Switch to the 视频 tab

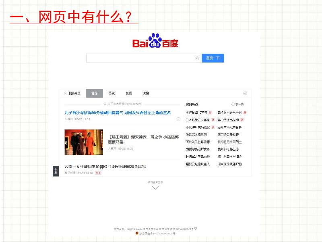point(128,93)
